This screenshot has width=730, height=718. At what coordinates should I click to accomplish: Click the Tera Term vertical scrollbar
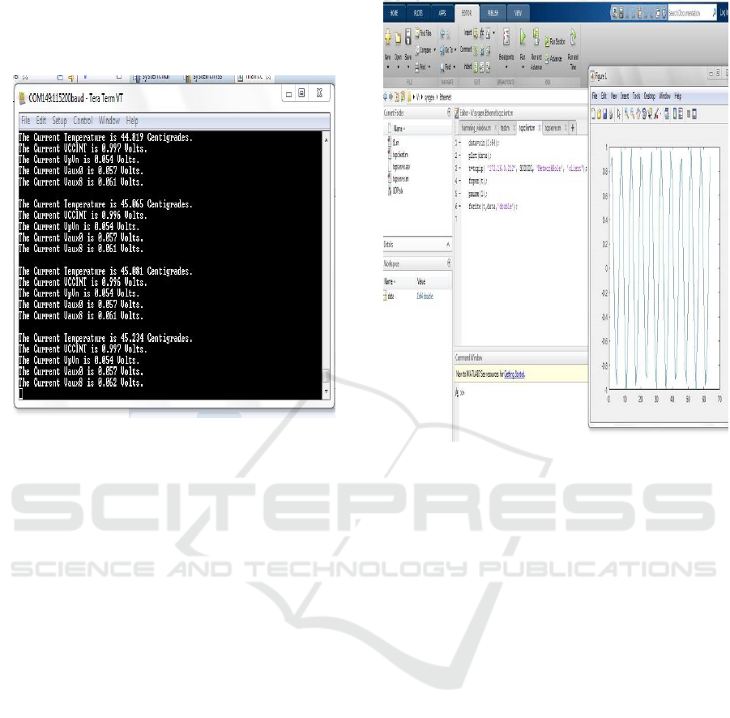[x=327, y=259]
